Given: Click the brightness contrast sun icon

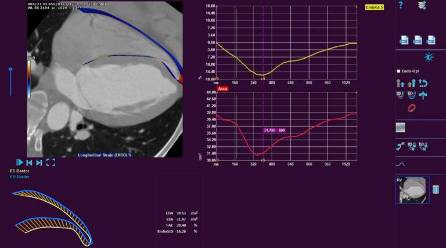Looking at the screenshot, I should coord(429,57).
